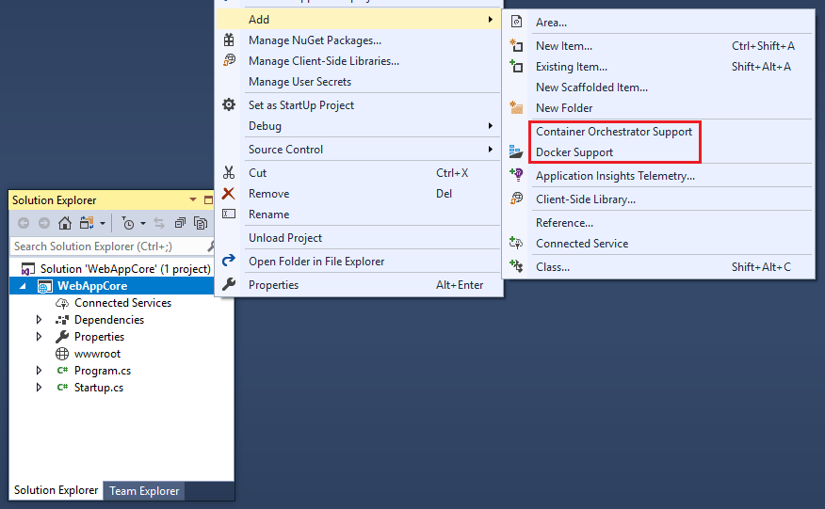Click the Home icon in Solution Explorer

tap(65, 223)
